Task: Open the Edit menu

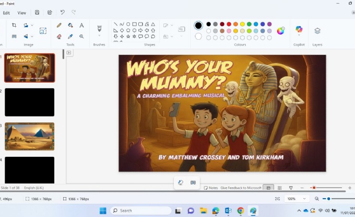Action: 6,13
